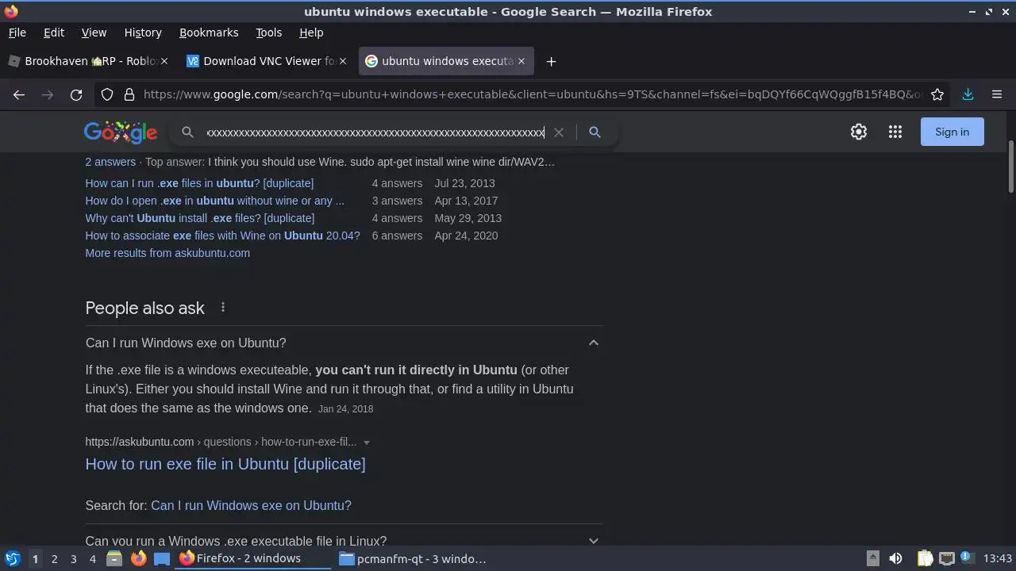Open the Tools menu
1016x571 pixels.
(x=268, y=33)
